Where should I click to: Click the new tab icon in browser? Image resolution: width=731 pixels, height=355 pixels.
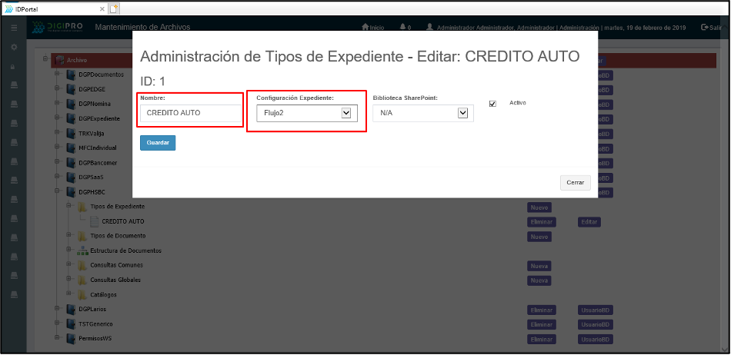click(x=114, y=8)
